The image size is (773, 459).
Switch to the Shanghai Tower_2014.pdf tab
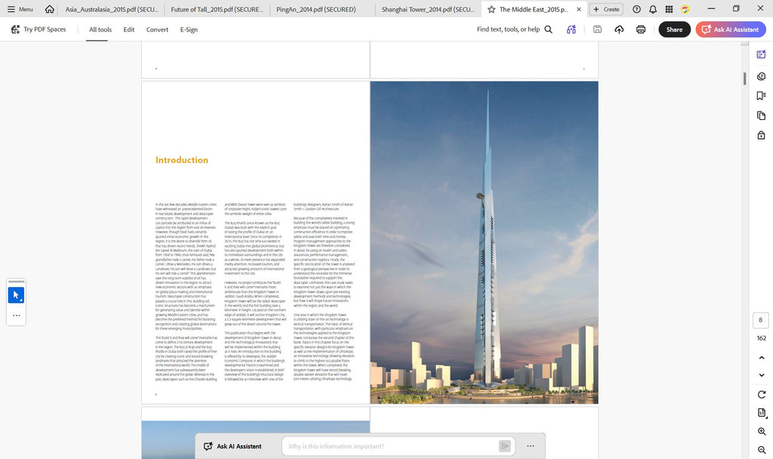427,9
